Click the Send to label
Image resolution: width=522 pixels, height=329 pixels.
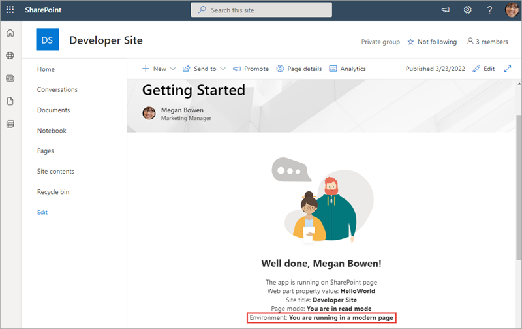pos(205,69)
